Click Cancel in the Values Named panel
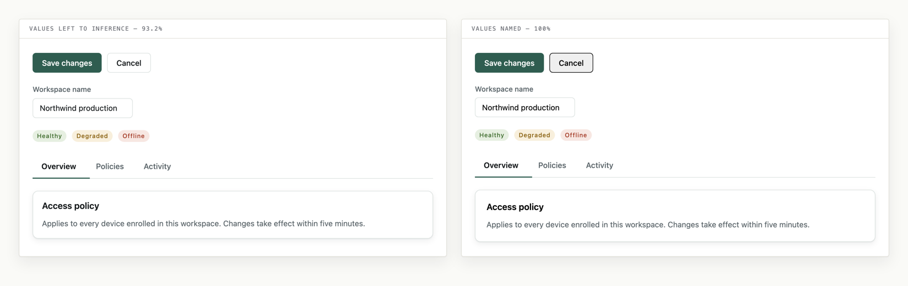Screen dimensions: 908x286 tap(571, 63)
